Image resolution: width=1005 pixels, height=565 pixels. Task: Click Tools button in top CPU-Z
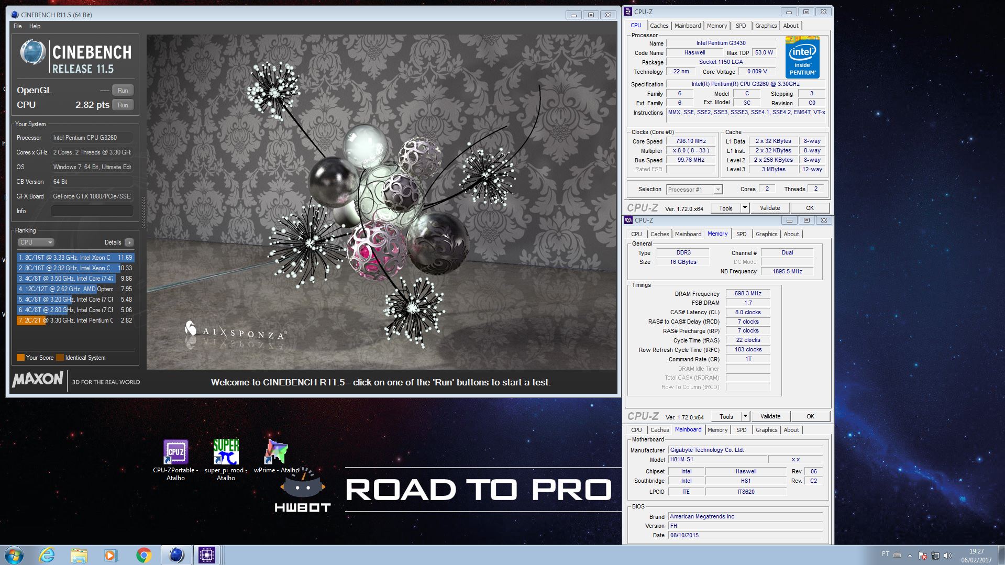pos(725,208)
